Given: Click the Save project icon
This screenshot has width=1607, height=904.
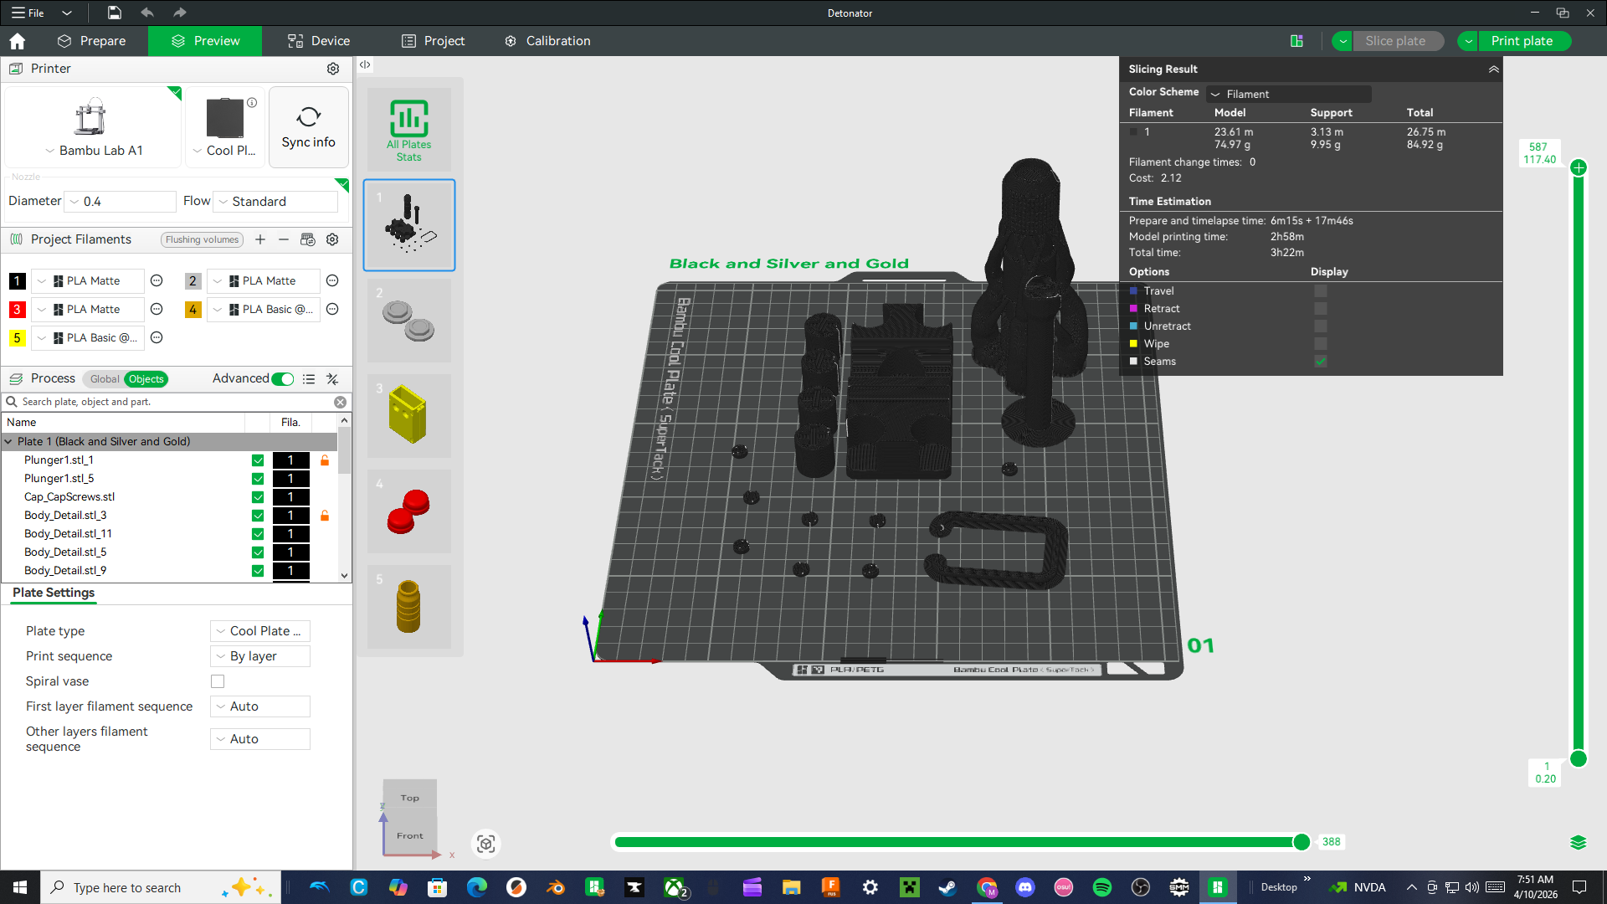Looking at the screenshot, I should pyautogui.click(x=115, y=13).
